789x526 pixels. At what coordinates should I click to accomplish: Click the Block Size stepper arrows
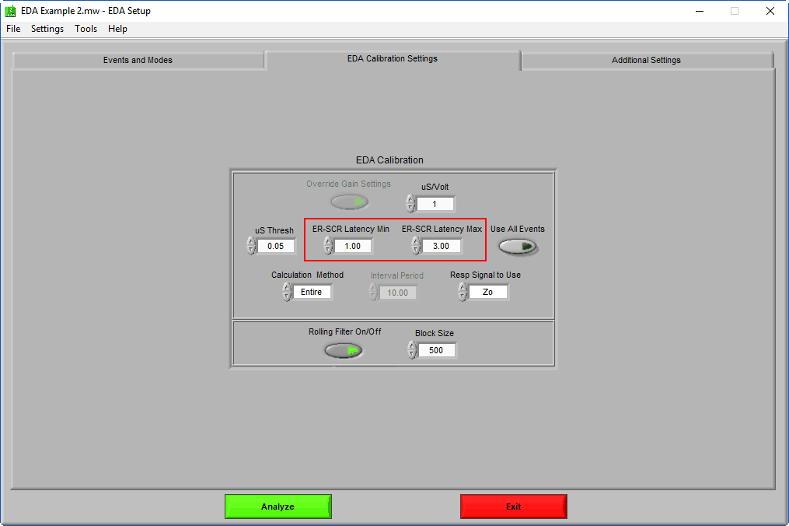pos(412,350)
